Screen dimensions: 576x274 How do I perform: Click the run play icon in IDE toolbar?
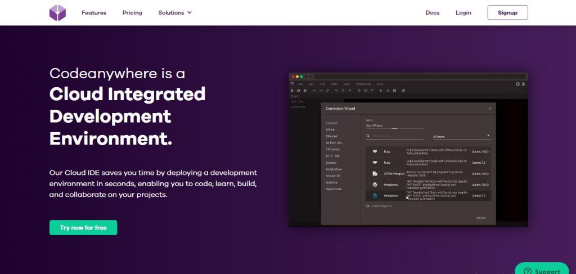(381, 91)
